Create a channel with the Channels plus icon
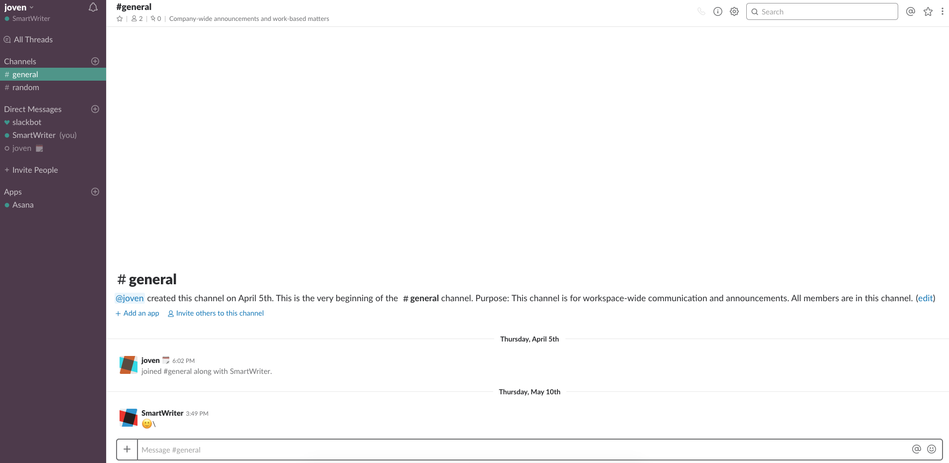This screenshot has width=949, height=463. (x=95, y=61)
